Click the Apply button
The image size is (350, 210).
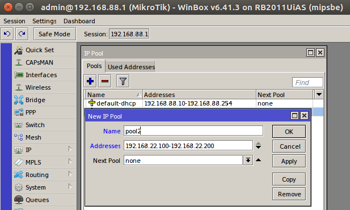point(289,161)
